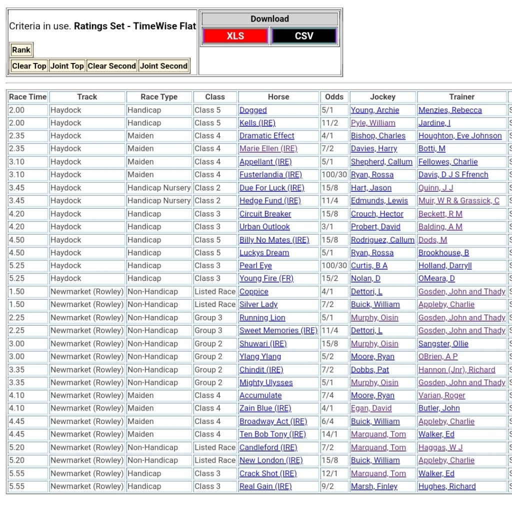The height and width of the screenshot is (506, 512).
Task: Open the Marie Ellen (IRE) horse link
Action: (x=268, y=148)
